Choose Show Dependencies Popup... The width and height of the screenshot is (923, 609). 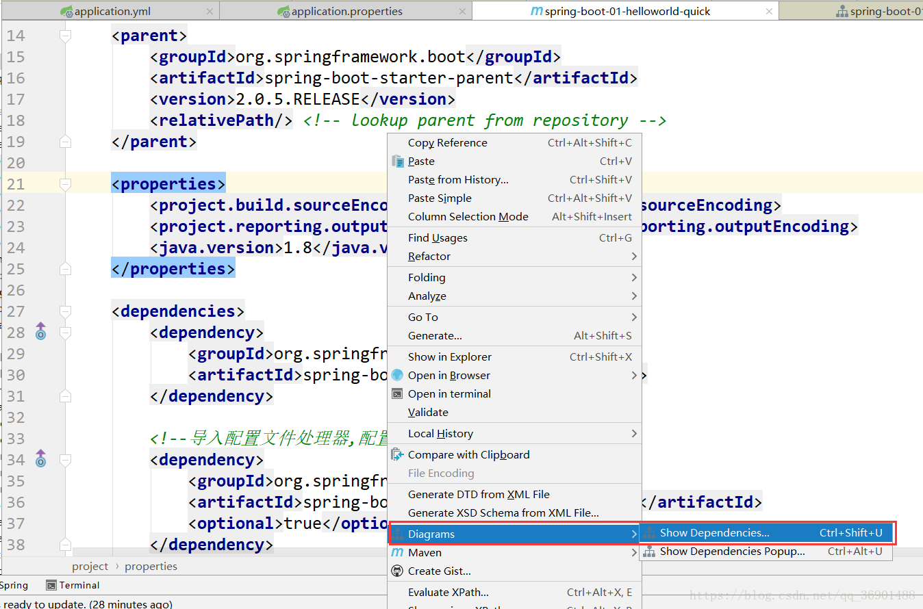tap(766, 552)
